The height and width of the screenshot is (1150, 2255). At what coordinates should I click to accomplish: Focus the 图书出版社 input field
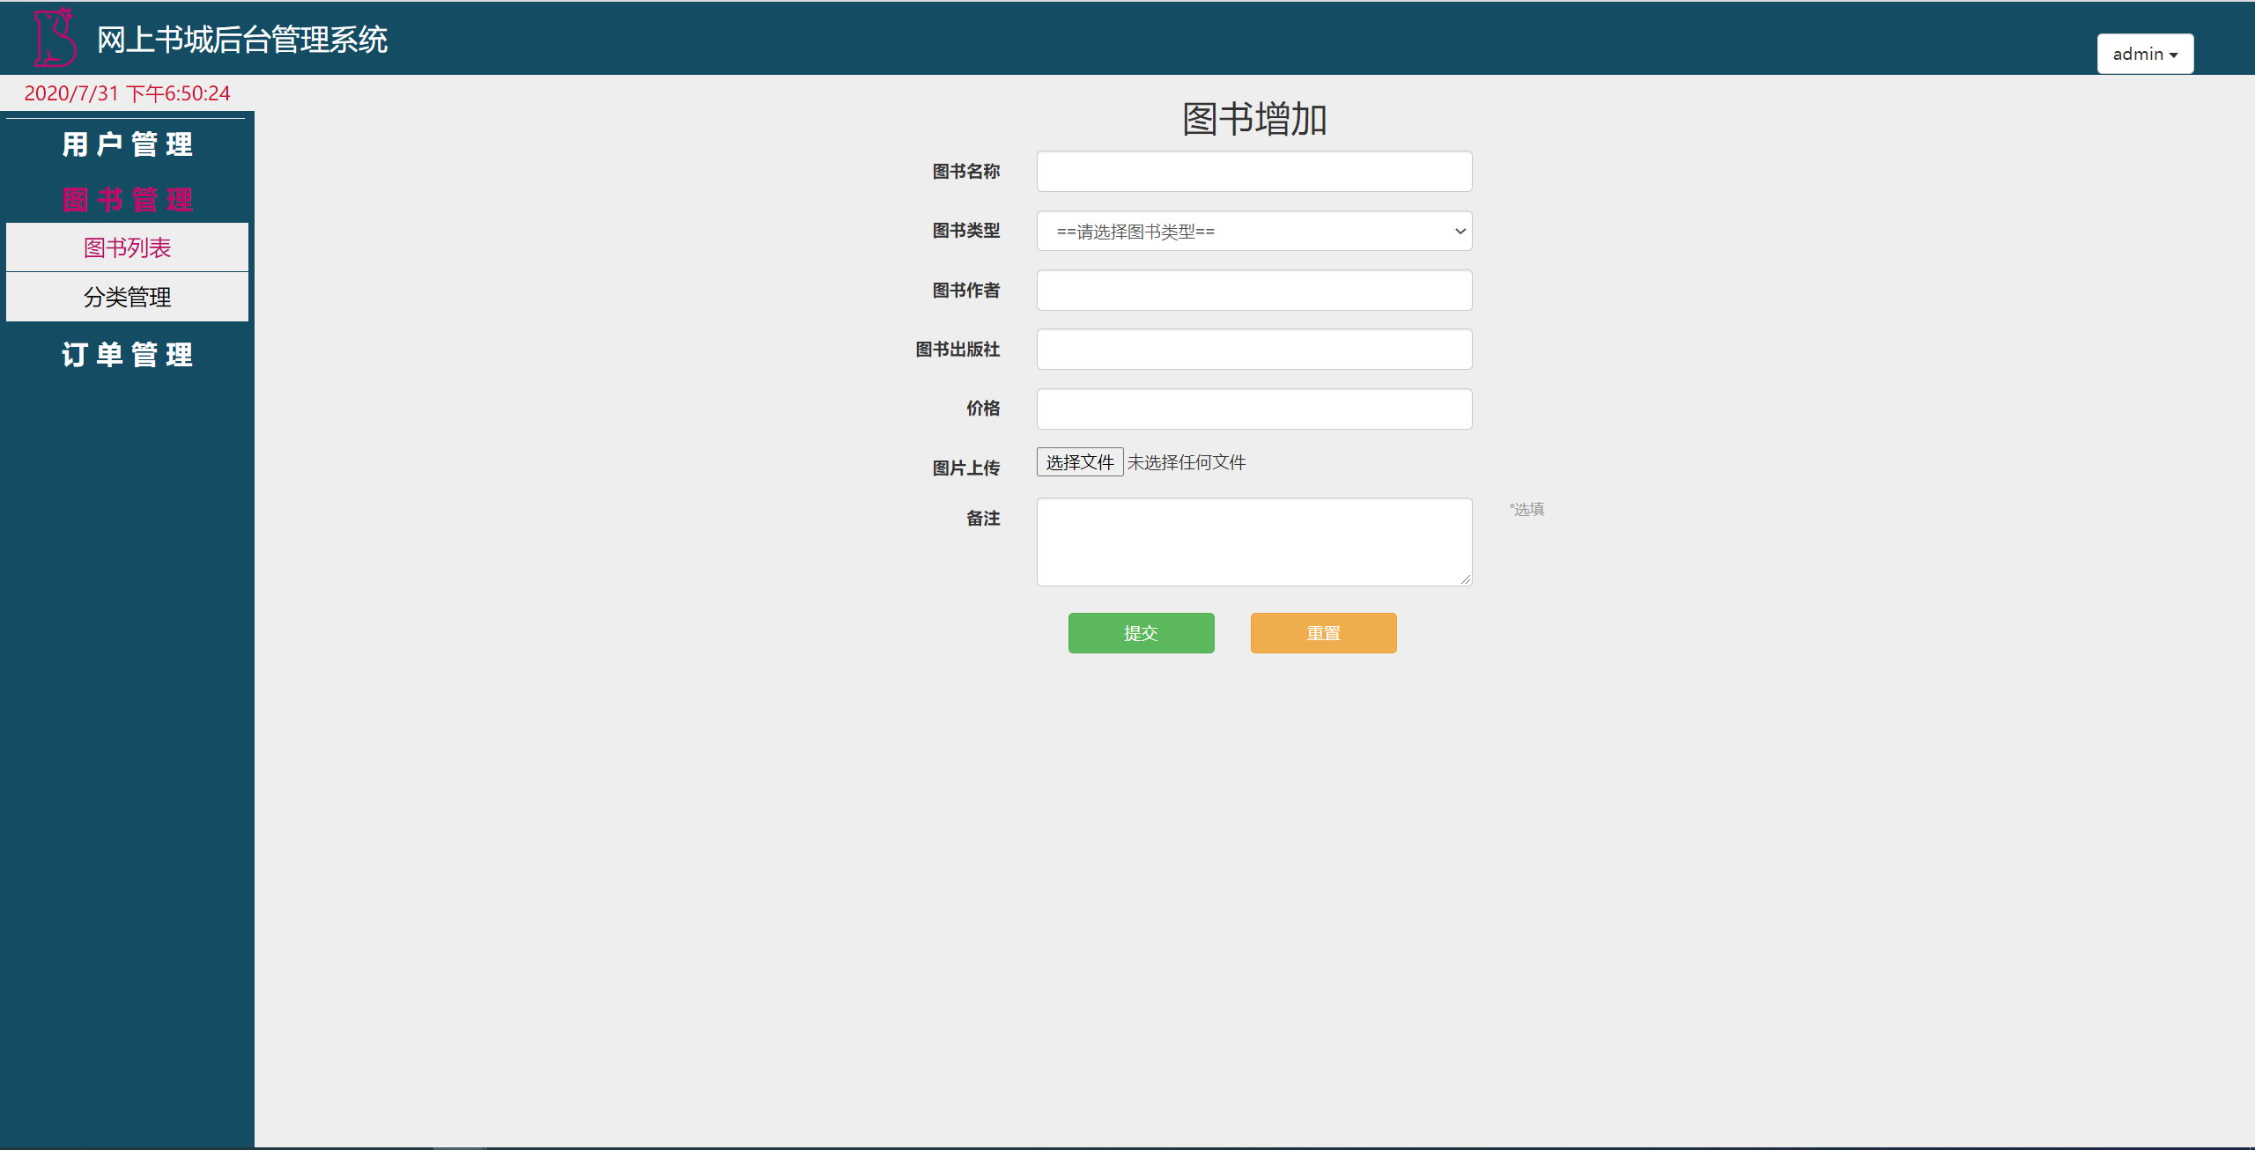tap(1253, 350)
